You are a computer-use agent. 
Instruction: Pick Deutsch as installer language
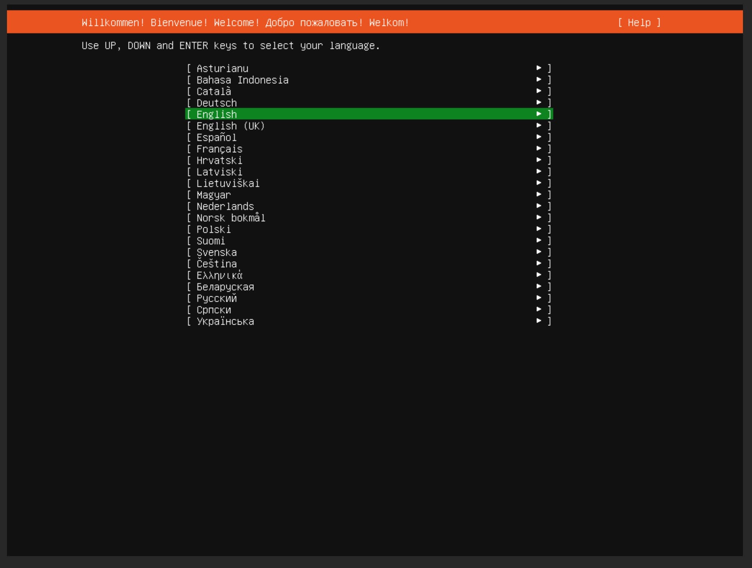point(369,103)
